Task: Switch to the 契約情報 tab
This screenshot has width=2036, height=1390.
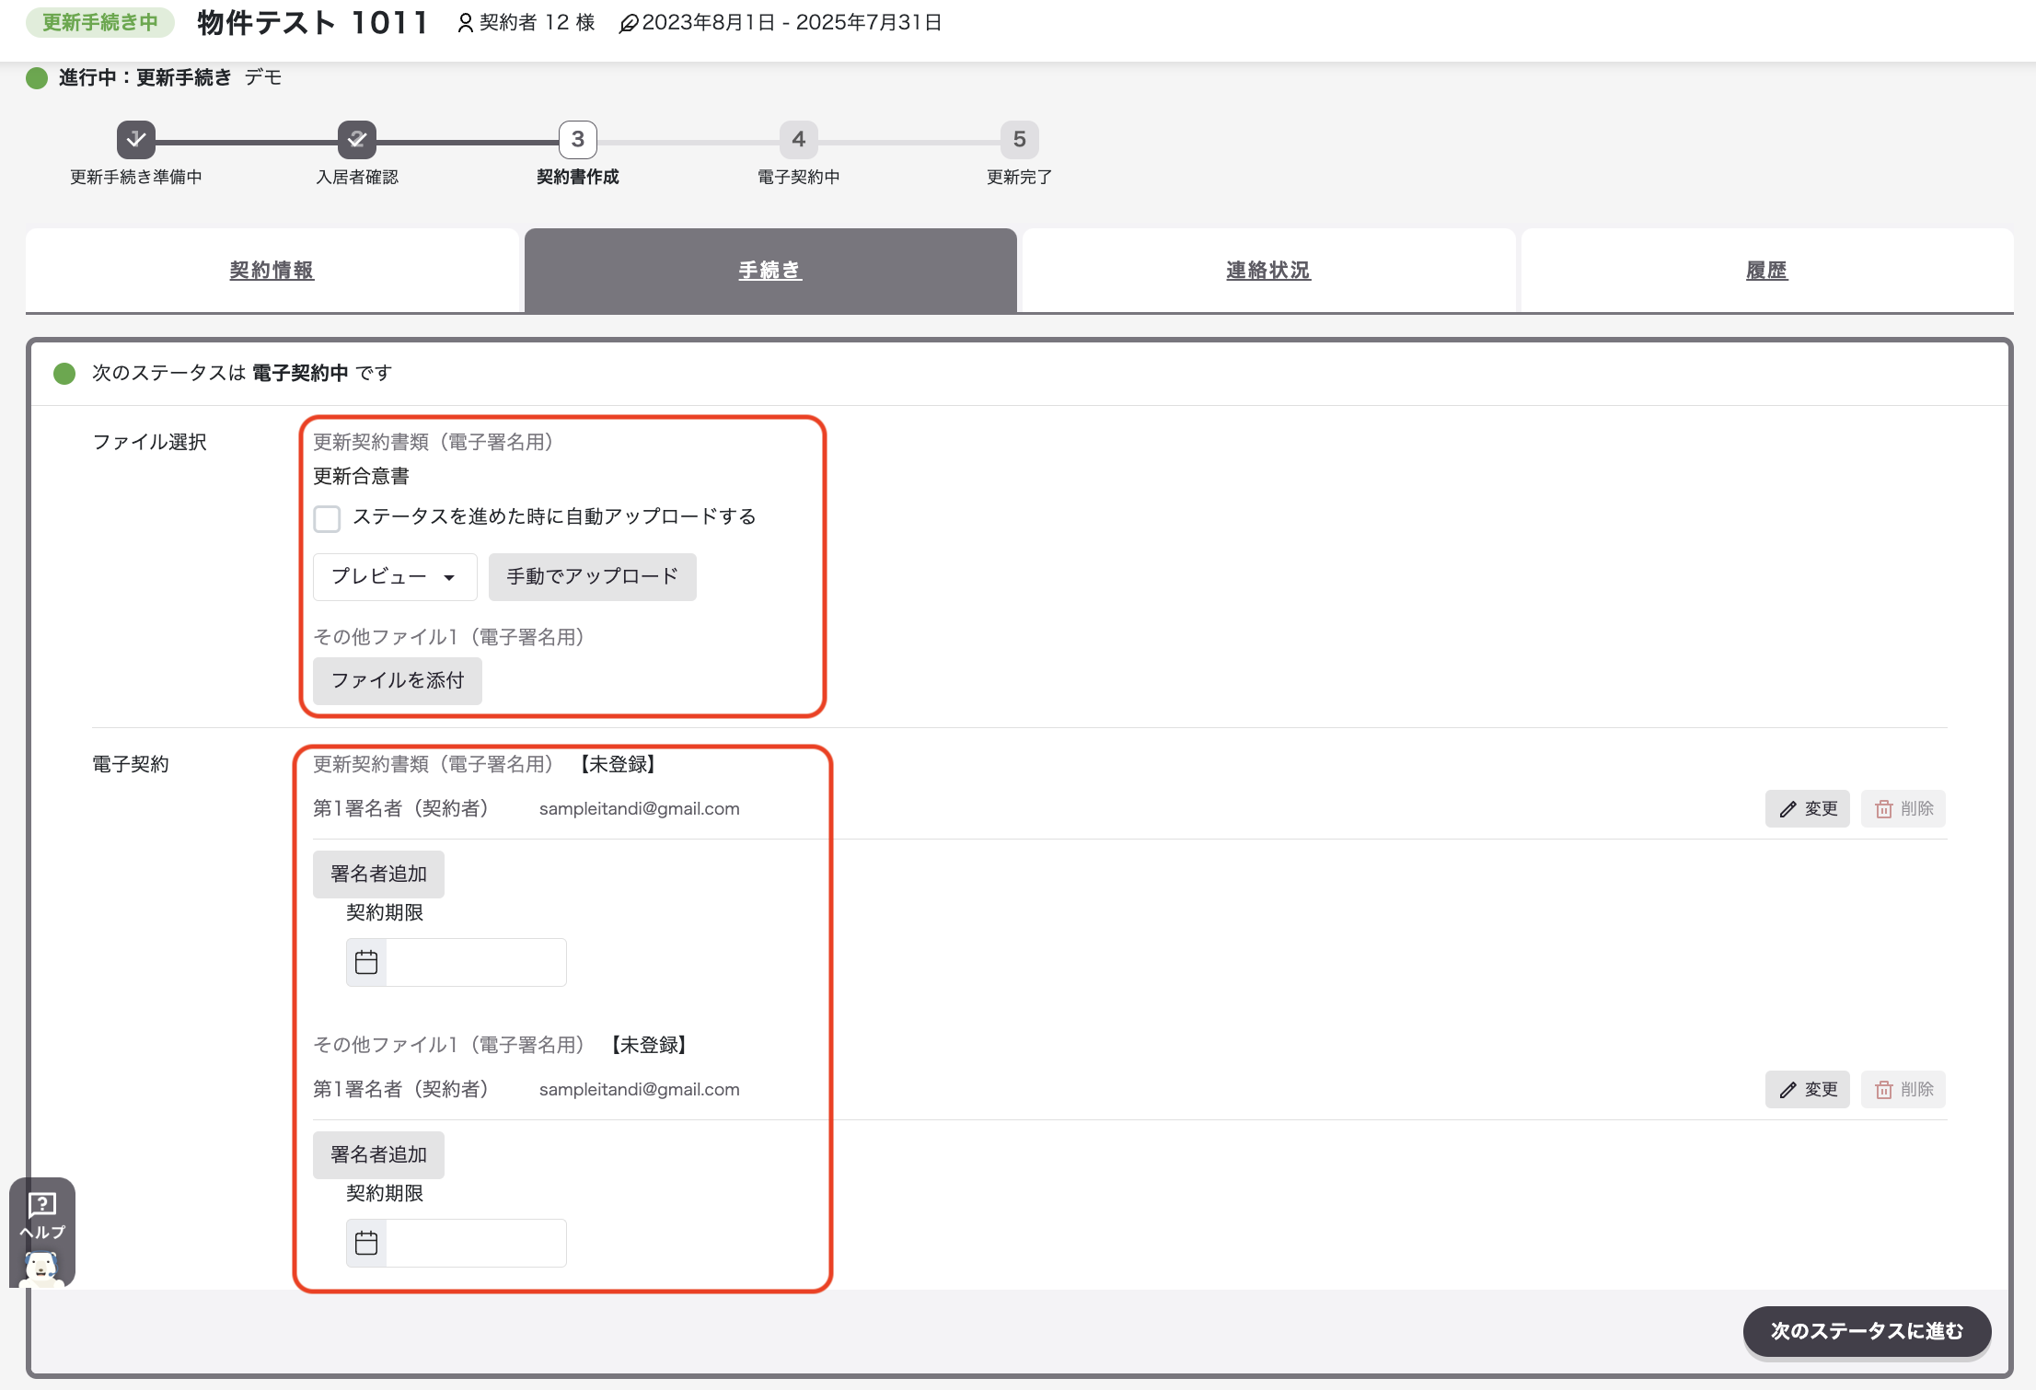Action: (x=272, y=271)
